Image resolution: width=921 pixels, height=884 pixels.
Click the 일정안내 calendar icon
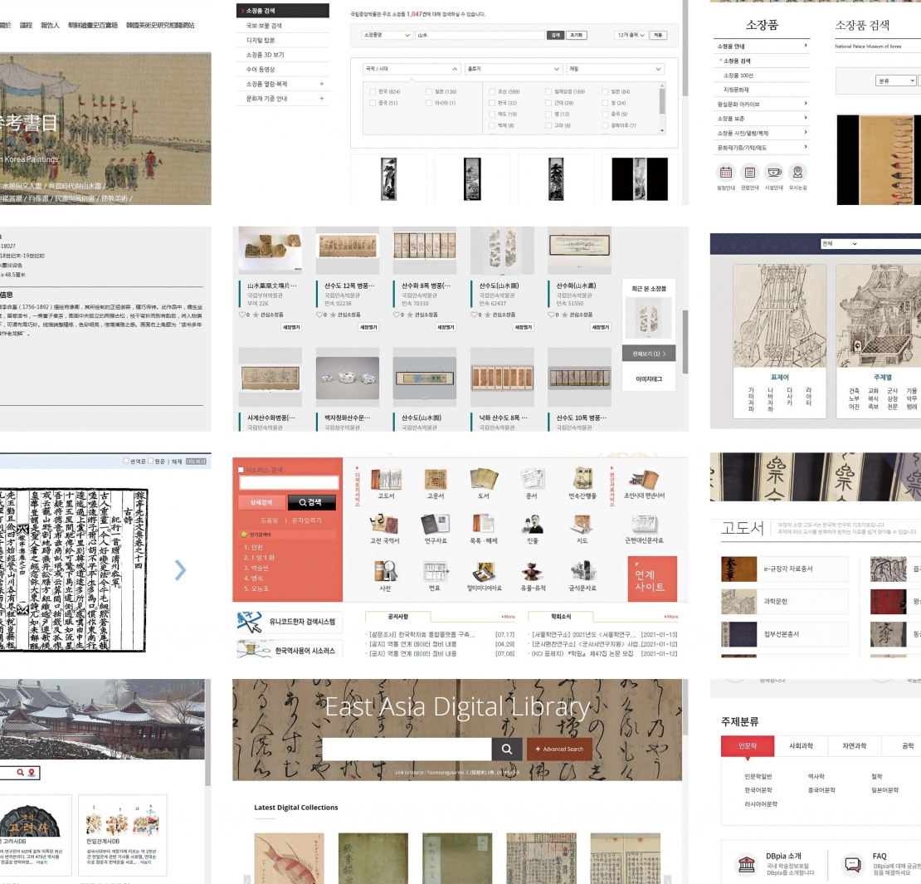[726, 173]
